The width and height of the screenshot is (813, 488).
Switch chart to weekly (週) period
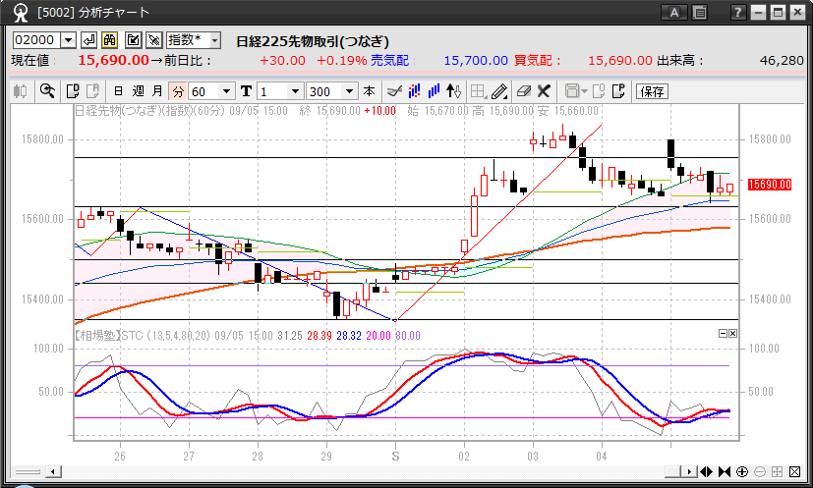coord(138,91)
